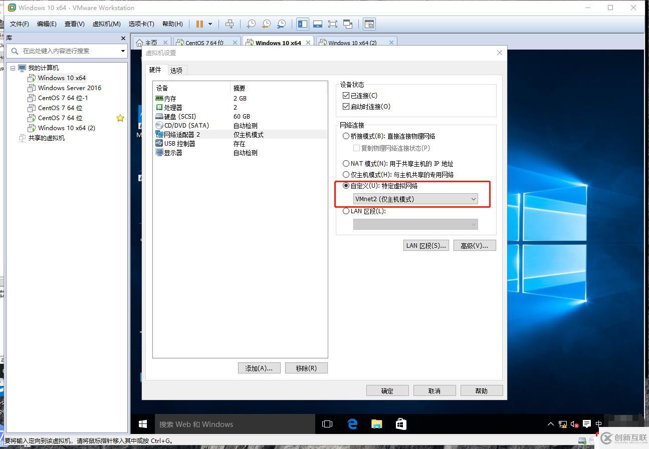Image resolution: width=649 pixels, height=449 pixels.
Task: Click the guest taskbar search box
Action: pos(235,424)
